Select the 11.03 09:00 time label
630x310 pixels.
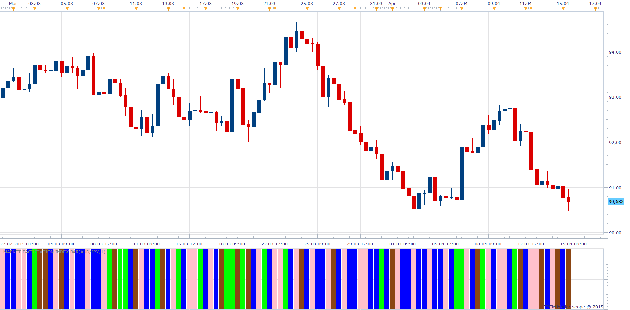146,244
